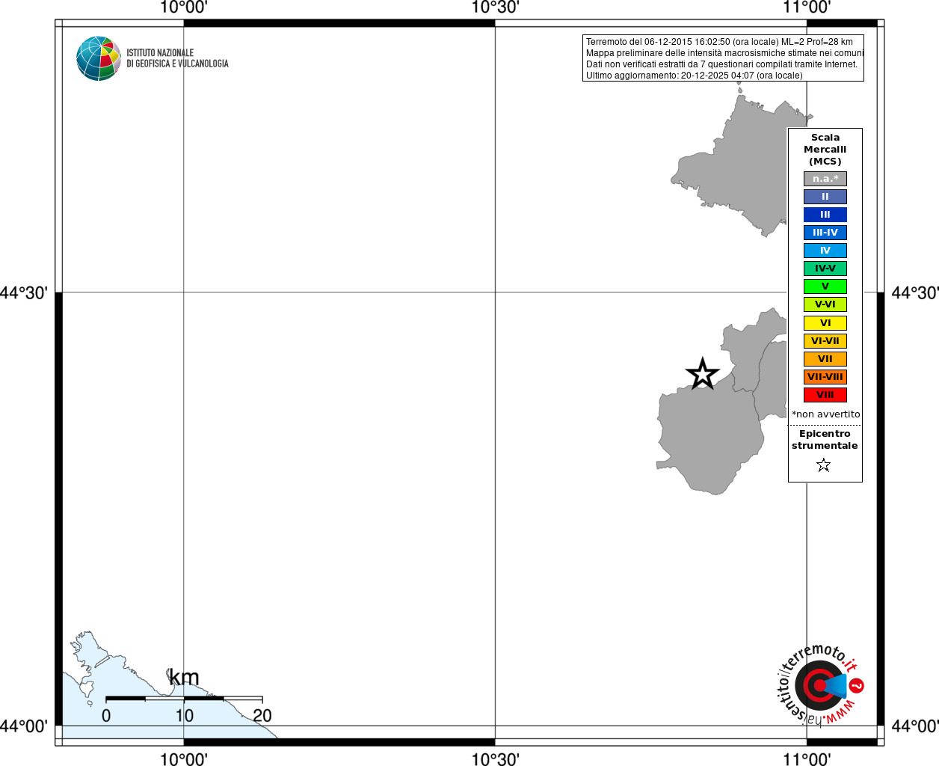Click the scale bar '20' mark
Image resolution: width=939 pixels, height=766 pixels.
(262, 716)
